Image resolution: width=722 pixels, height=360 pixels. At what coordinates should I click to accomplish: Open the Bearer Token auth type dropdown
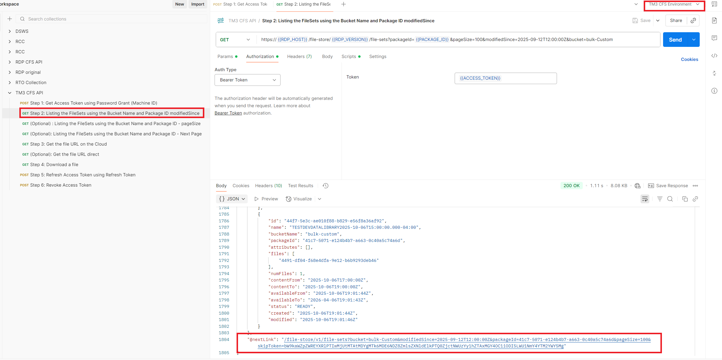(x=247, y=80)
